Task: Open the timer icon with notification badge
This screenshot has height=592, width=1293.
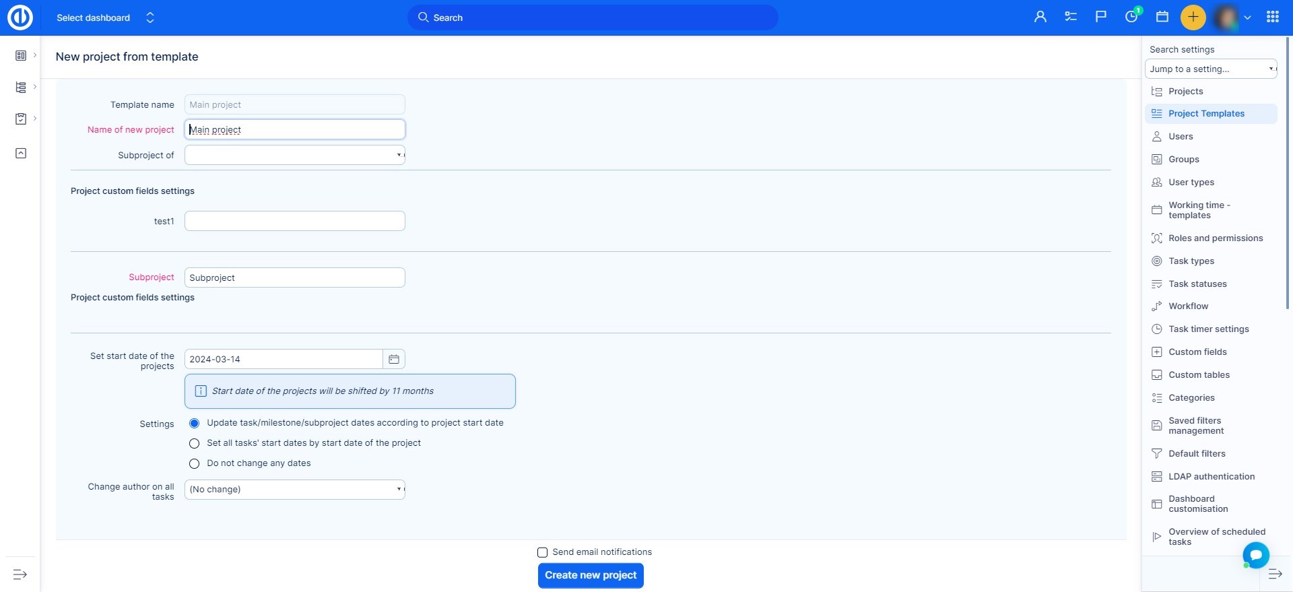Action: [1131, 18]
